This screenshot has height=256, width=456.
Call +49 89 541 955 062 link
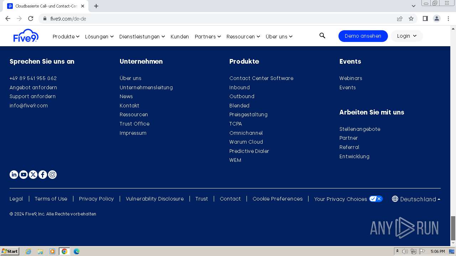click(x=33, y=78)
